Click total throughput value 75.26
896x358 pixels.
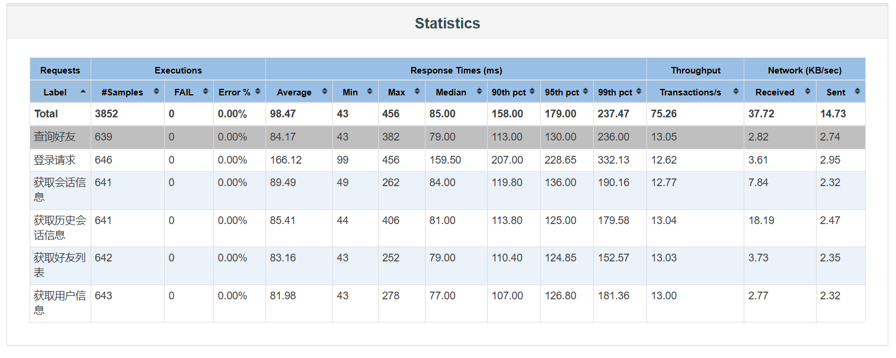pos(664,113)
